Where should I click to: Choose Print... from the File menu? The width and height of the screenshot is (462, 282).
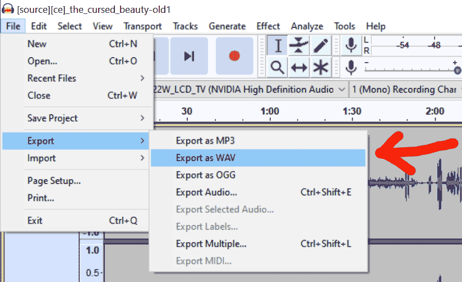[x=76, y=198]
